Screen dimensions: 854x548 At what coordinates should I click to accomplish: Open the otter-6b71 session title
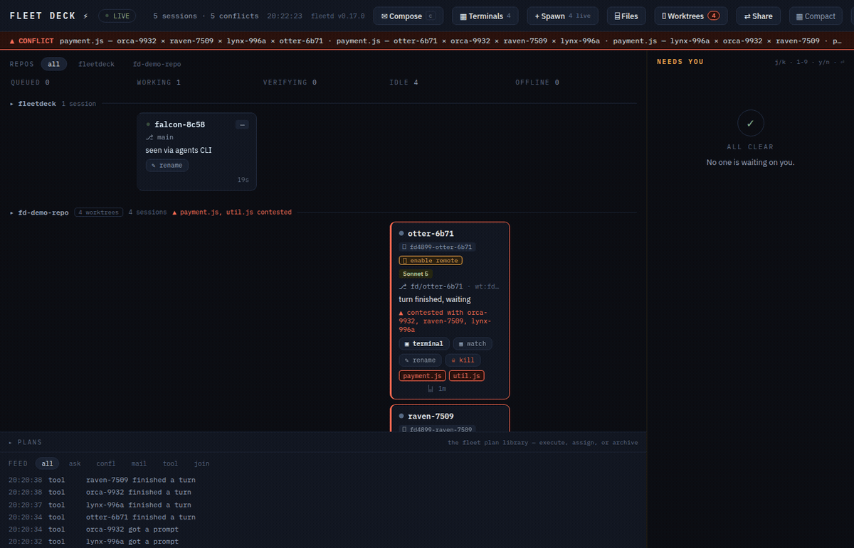click(x=431, y=233)
